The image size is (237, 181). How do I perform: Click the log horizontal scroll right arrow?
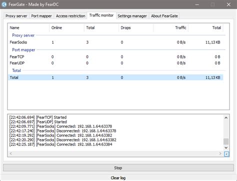220,153
